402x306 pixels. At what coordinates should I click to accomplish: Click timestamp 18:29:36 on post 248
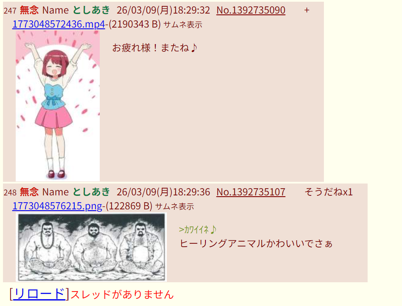point(191,192)
